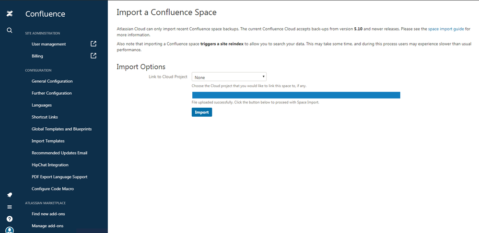
Task: Open the user profile avatar icon
Action: pyautogui.click(x=10, y=230)
